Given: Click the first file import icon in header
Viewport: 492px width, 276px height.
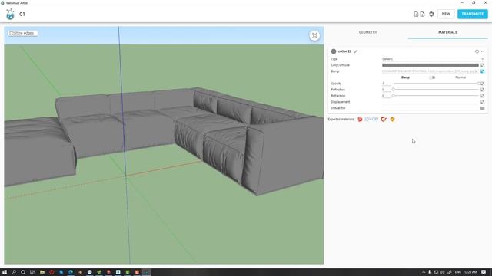Looking at the screenshot, I should coord(416,14).
